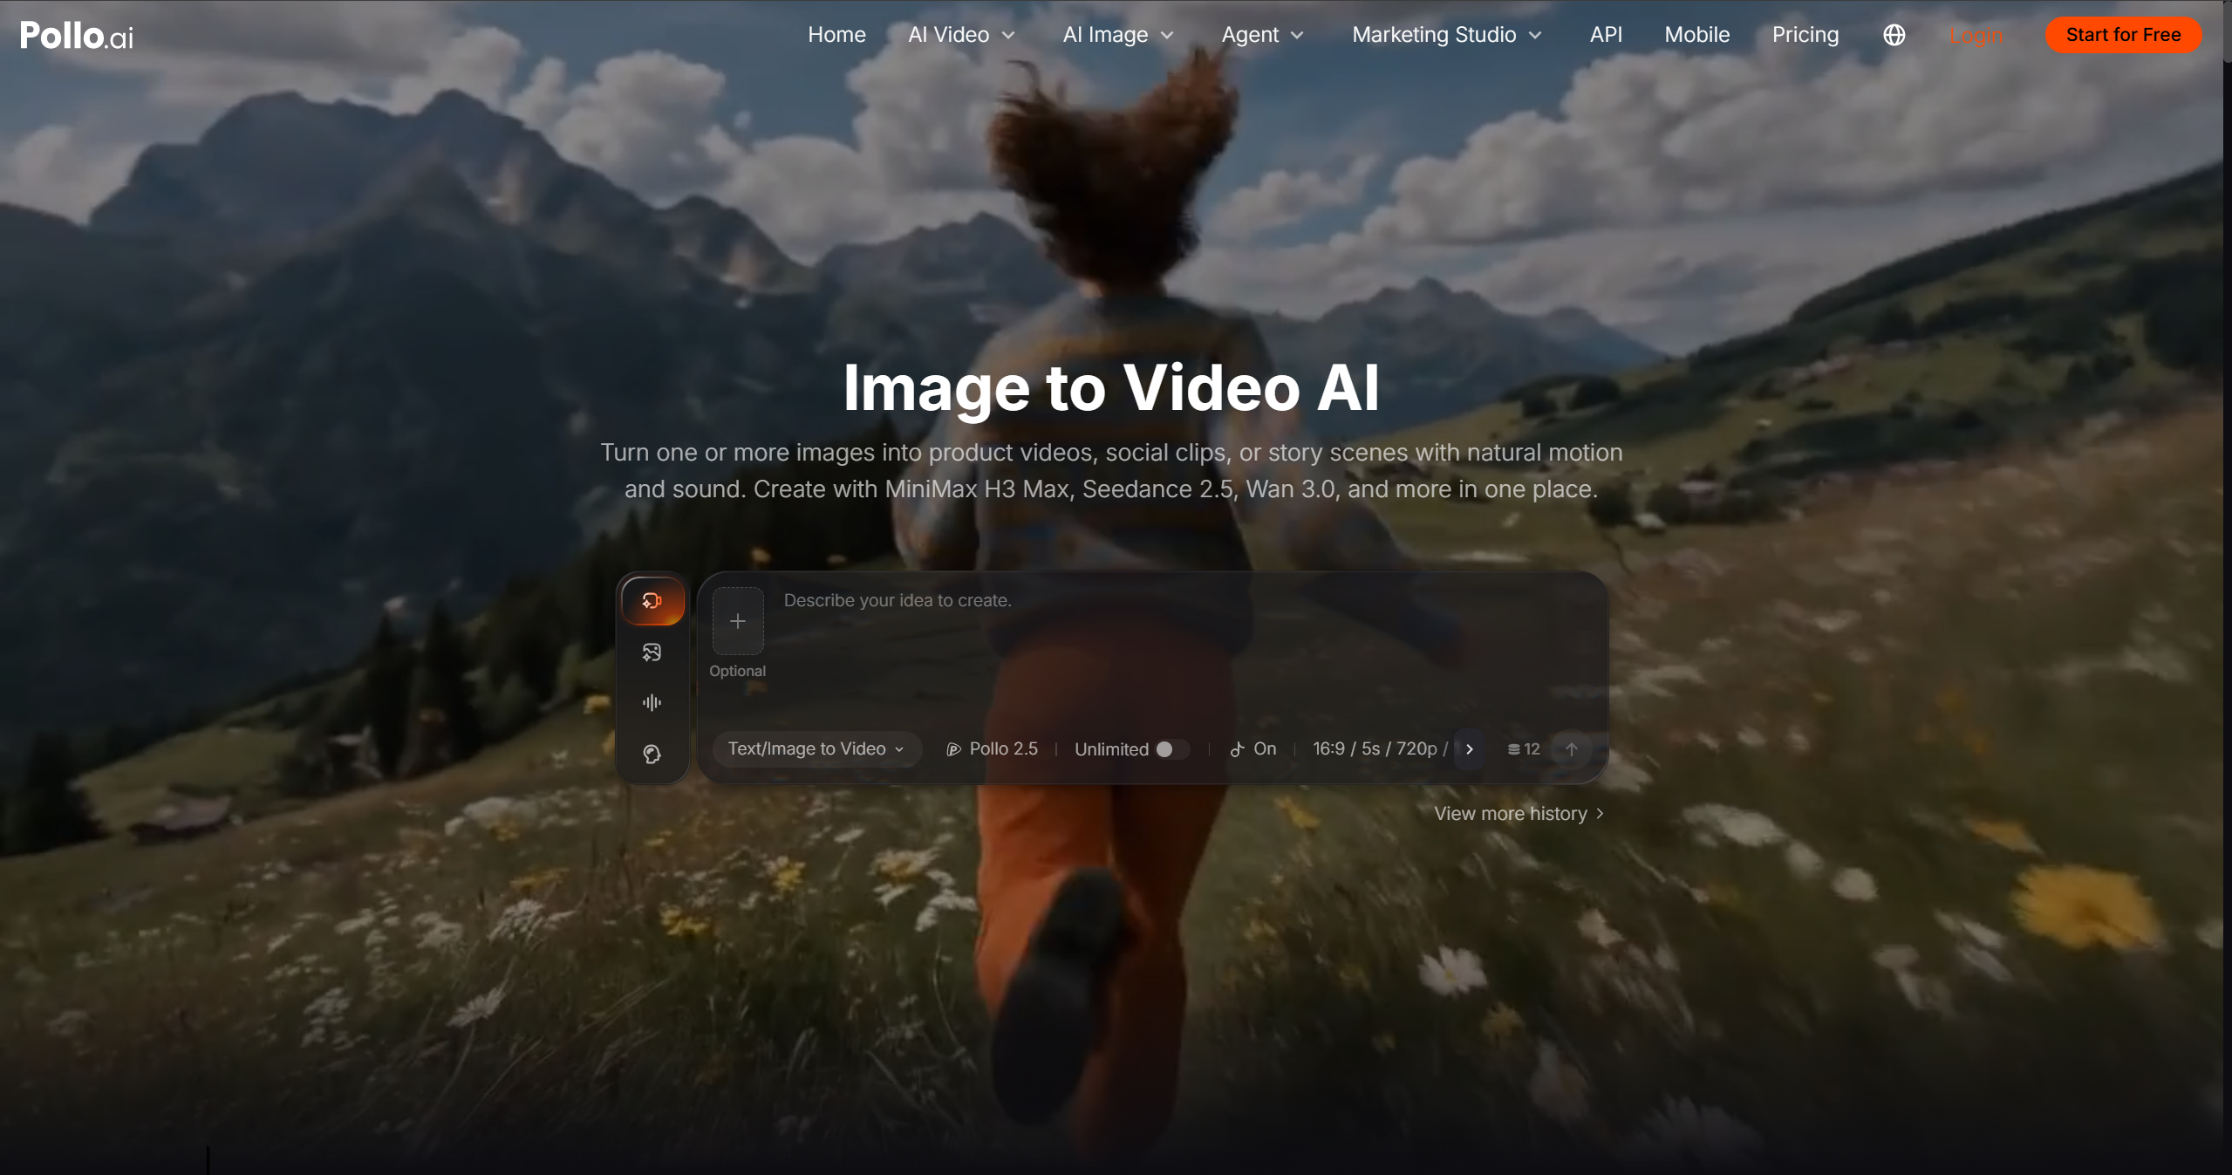
Task: Open the Mobile nav item
Action: 1696,35
